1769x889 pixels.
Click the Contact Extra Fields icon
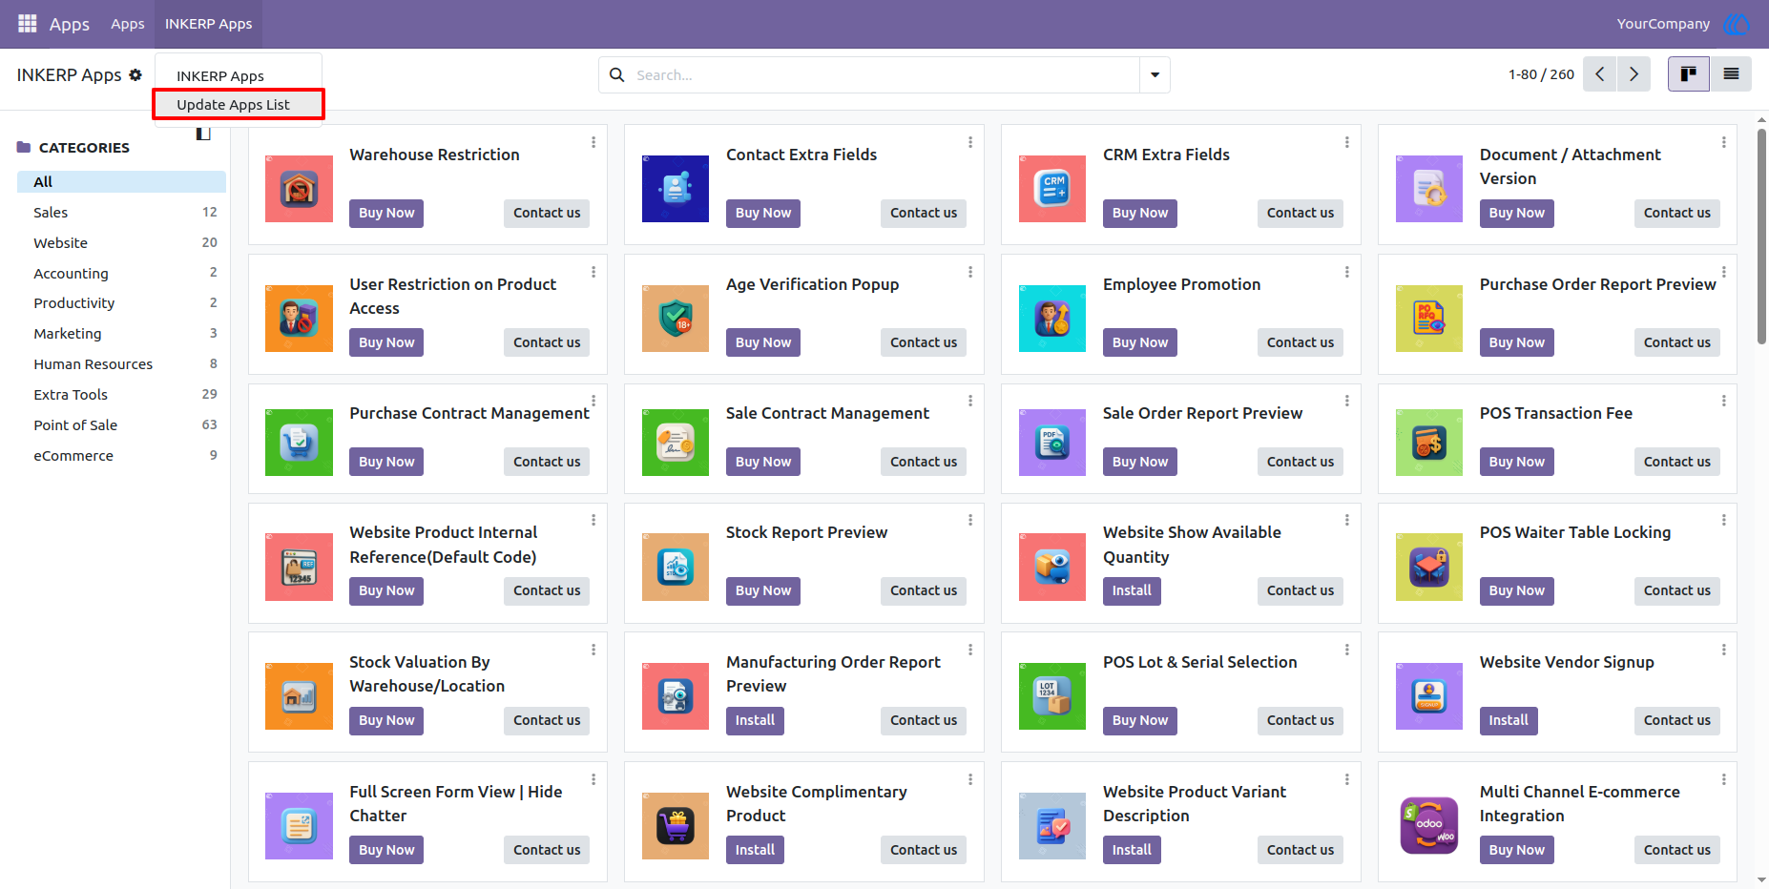pyautogui.click(x=676, y=189)
